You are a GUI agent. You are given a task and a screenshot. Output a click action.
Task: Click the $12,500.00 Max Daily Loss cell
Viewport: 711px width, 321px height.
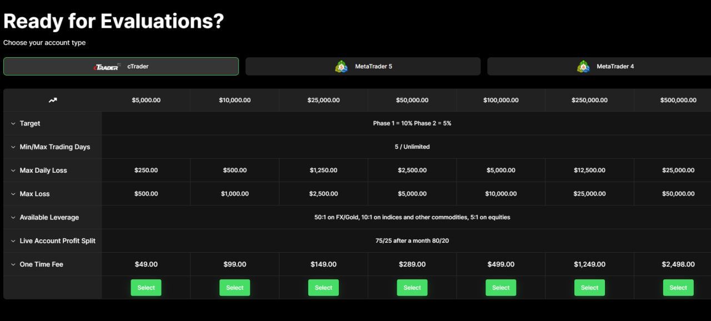(589, 170)
